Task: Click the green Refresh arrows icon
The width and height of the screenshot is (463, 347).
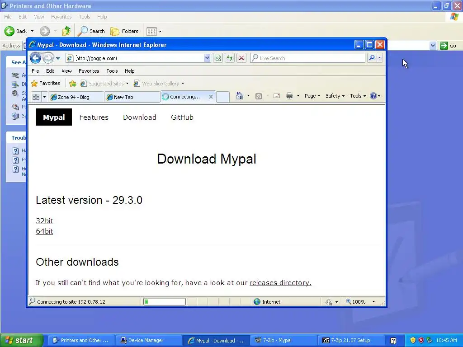Action: [x=229, y=58]
